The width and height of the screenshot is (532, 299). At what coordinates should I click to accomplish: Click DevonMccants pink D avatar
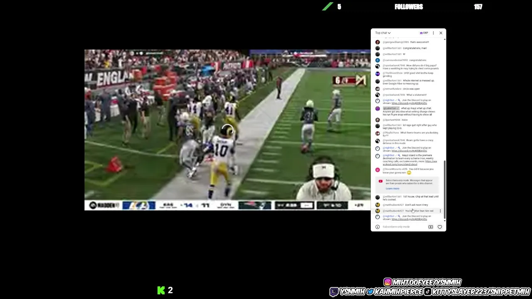377,169
